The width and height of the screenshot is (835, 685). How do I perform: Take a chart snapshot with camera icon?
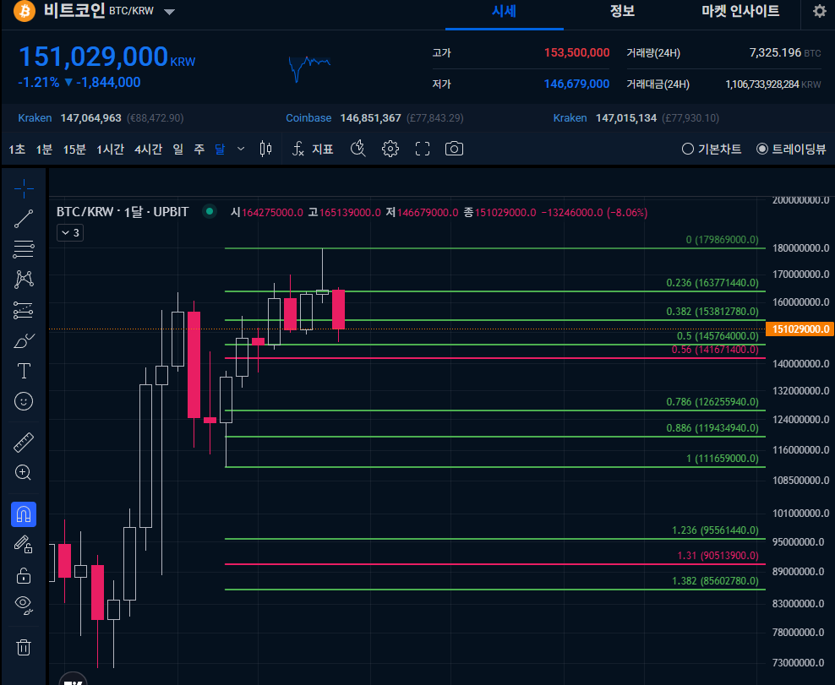[454, 149]
